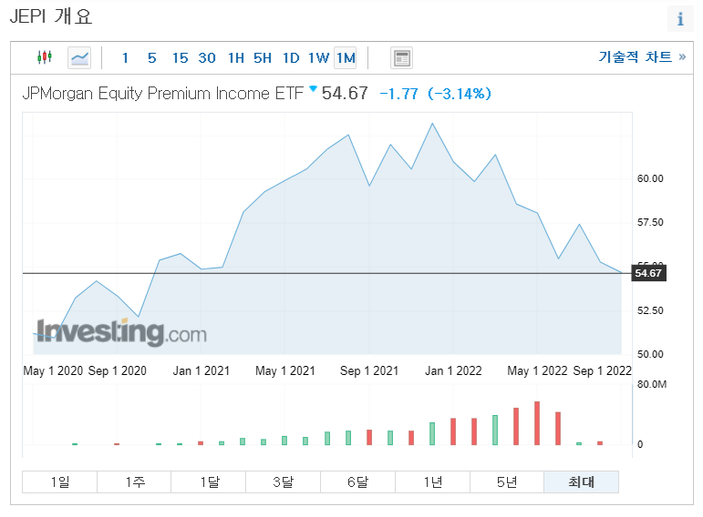
Task: Show the 3달 range
Action: coord(283,482)
